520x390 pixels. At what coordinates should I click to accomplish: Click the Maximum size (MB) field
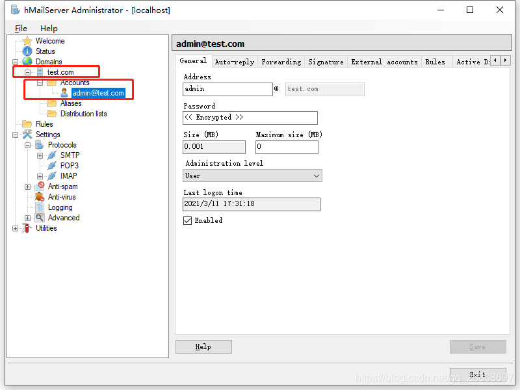[287, 147]
